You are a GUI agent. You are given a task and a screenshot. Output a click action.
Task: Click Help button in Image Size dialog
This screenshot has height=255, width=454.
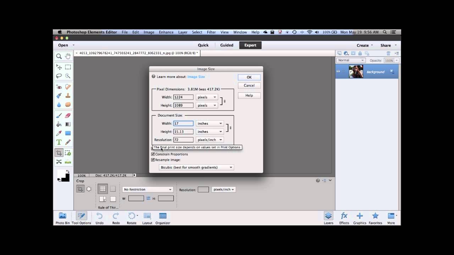[249, 95]
